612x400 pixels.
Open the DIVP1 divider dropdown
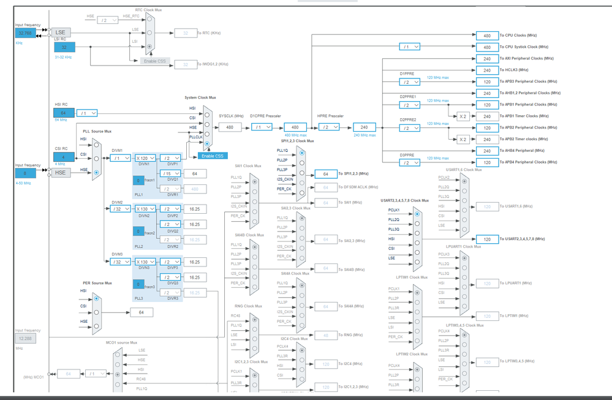170,158
